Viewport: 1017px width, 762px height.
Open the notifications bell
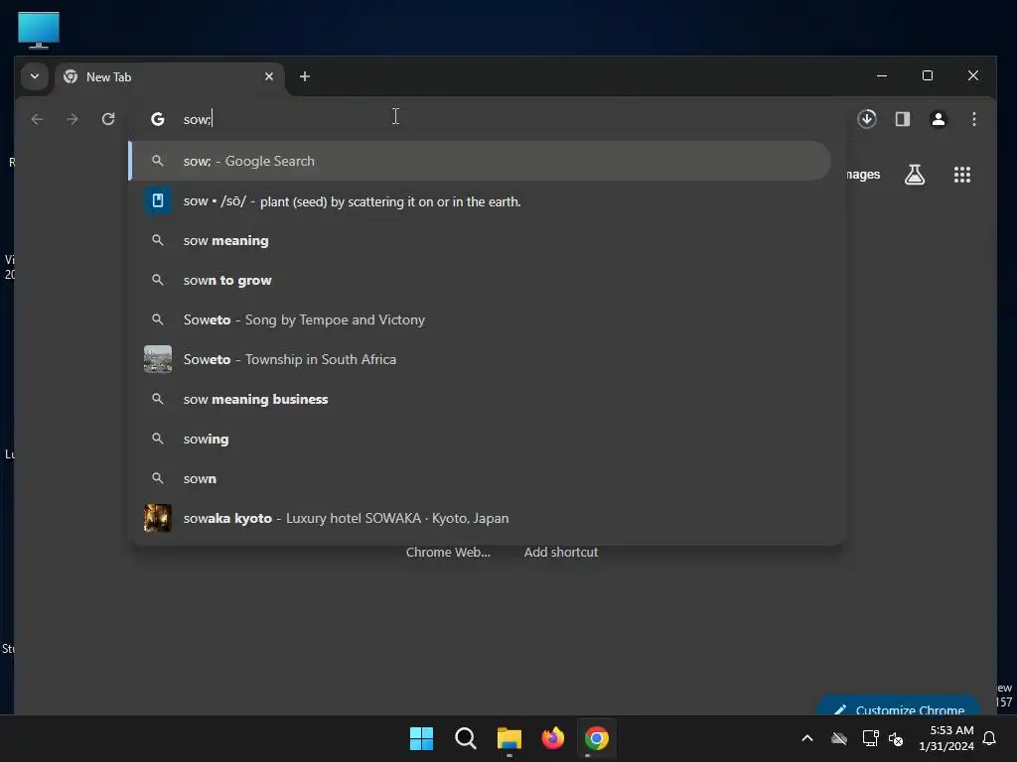[990, 738]
